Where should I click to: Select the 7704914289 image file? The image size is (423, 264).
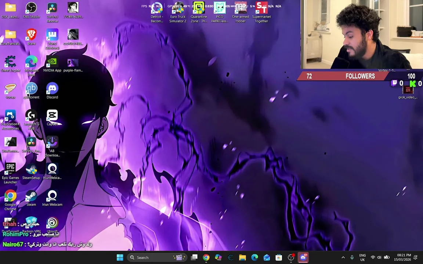pos(73,11)
